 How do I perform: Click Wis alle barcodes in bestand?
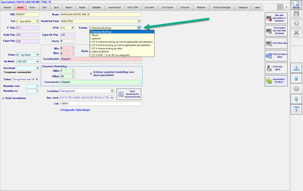coord(276,18)
